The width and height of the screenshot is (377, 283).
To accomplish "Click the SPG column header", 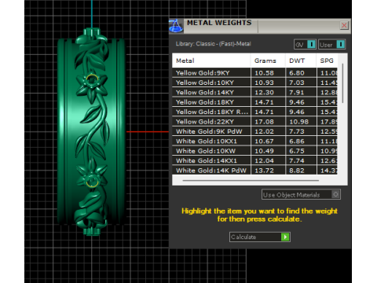I will tap(327, 61).
